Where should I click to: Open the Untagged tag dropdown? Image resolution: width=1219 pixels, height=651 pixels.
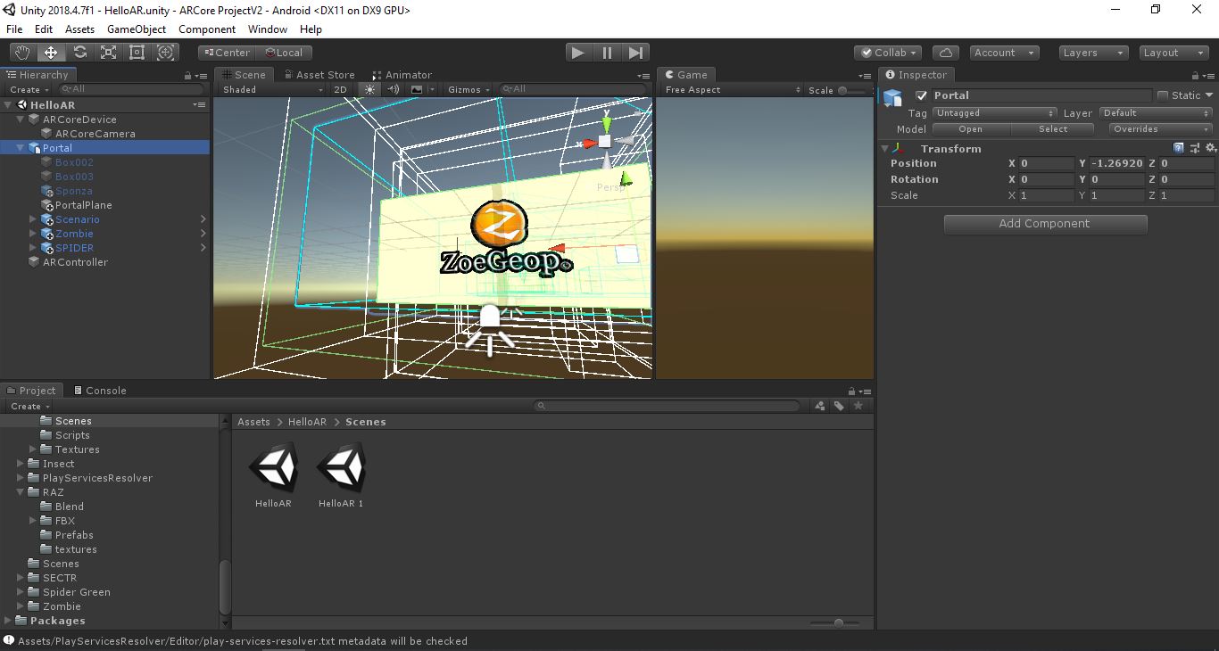coord(994,113)
